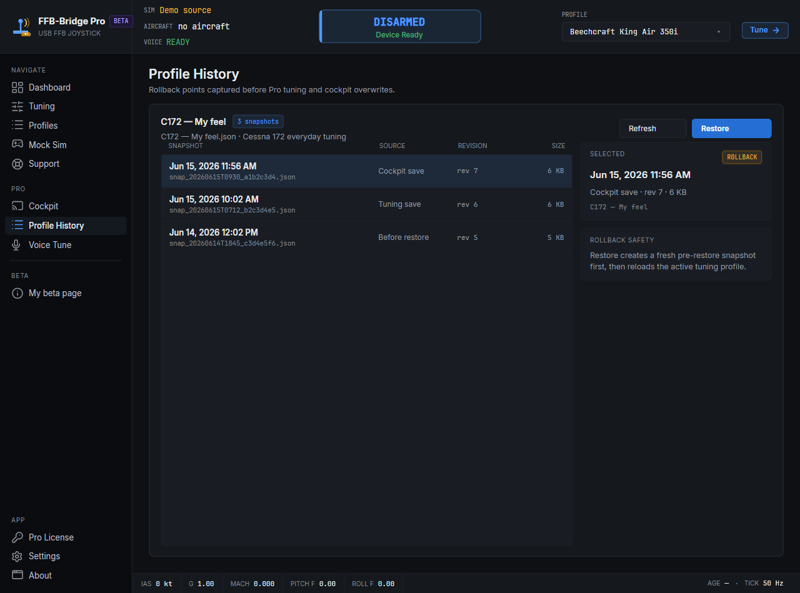Click filename snap_20260615T0712_b2c3d4e5.json
The image size is (800, 593).
pos(232,211)
